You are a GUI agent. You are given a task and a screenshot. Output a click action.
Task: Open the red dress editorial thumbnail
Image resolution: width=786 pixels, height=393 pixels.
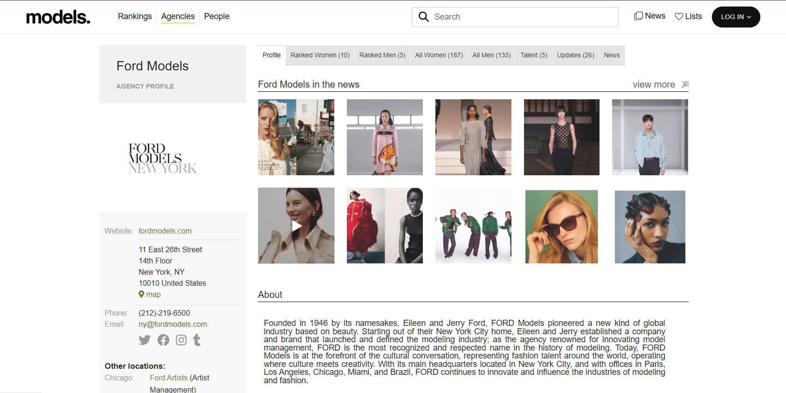point(385,226)
